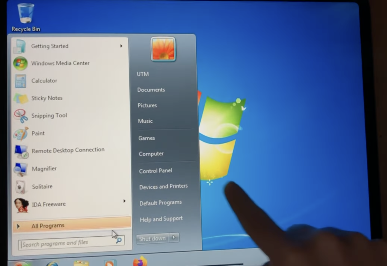
Task: Open the Games folder
Action: click(x=147, y=138)
